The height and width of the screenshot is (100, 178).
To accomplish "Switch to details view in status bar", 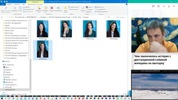I will click(x=124, y=94).
